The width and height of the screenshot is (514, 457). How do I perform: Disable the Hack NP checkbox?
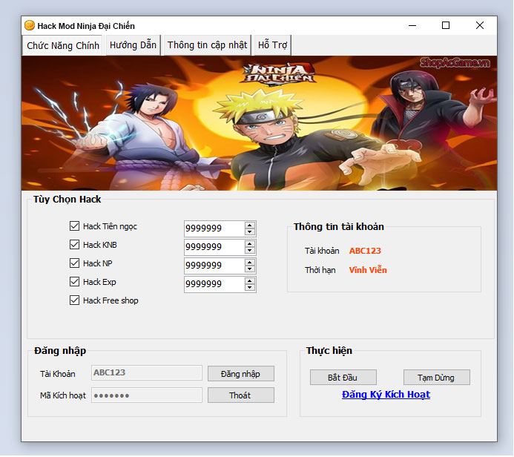tap(74, 263)
